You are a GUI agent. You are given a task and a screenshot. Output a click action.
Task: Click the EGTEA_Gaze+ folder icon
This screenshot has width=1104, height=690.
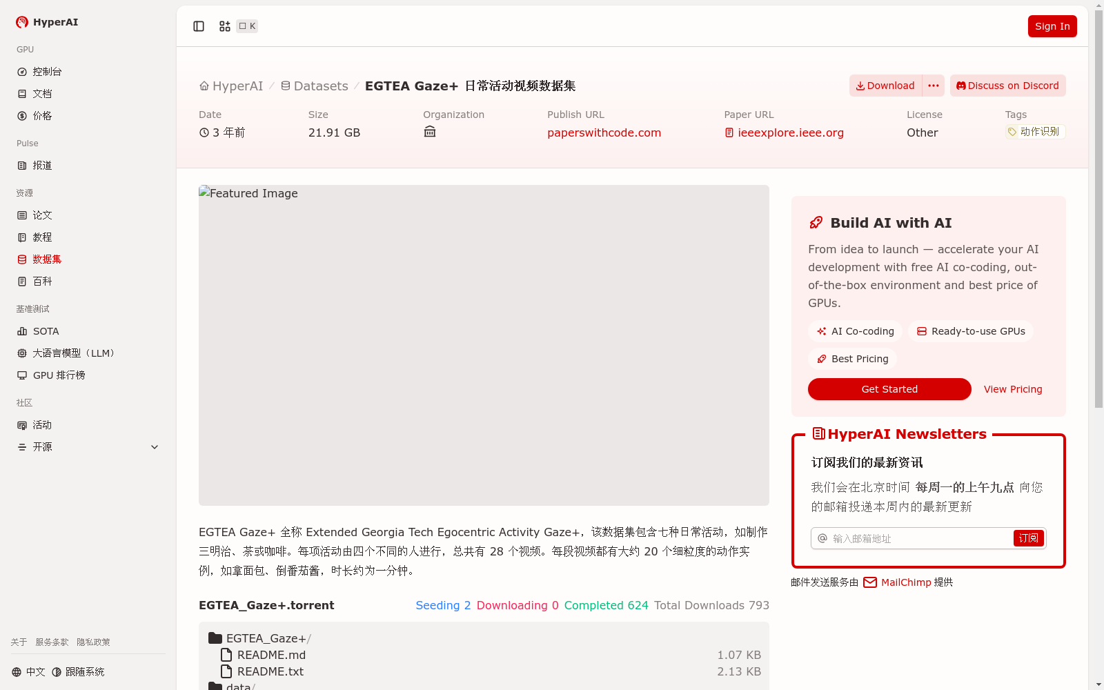pyautogui.click(x=215, y=638)
